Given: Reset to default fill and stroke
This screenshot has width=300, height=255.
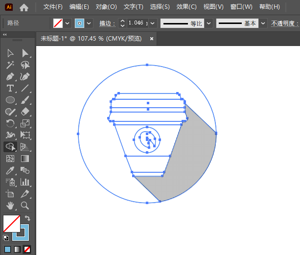Looking at the screenshot, I should tap(6, 238).
